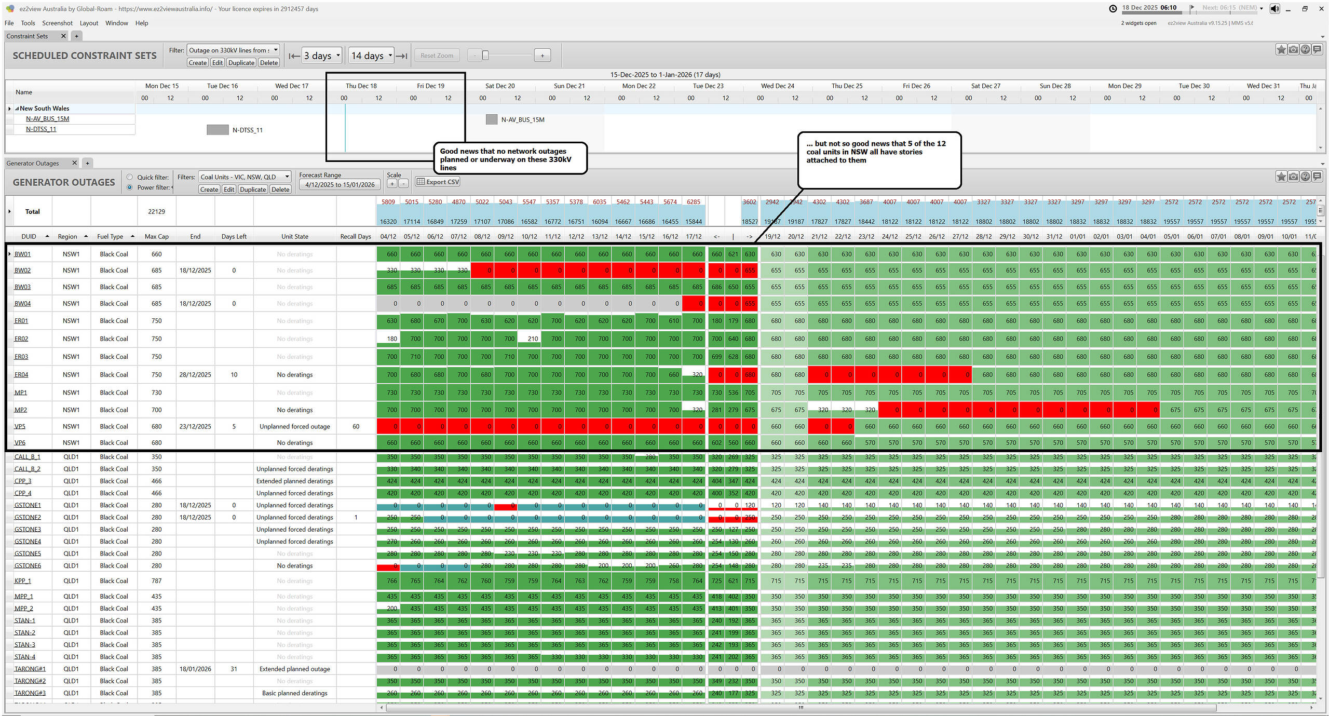
Task: Open comment icon in Generator Outages panel
Action: tap(1317, 177)
